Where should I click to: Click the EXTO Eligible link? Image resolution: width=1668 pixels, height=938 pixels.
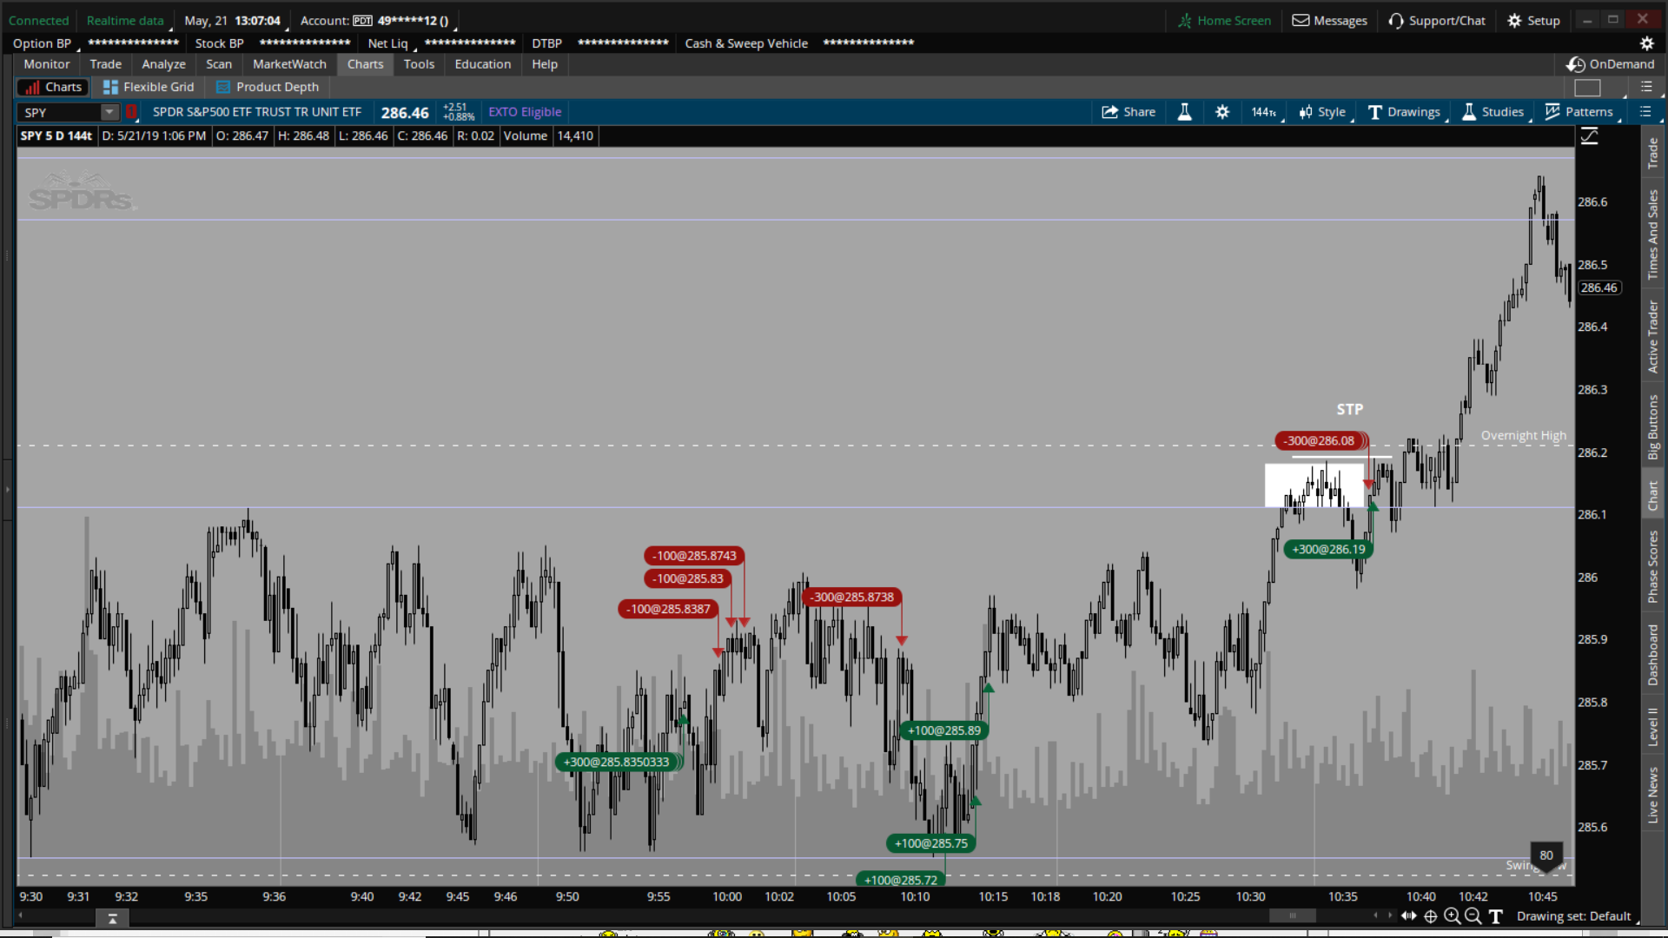pos(525,112)
